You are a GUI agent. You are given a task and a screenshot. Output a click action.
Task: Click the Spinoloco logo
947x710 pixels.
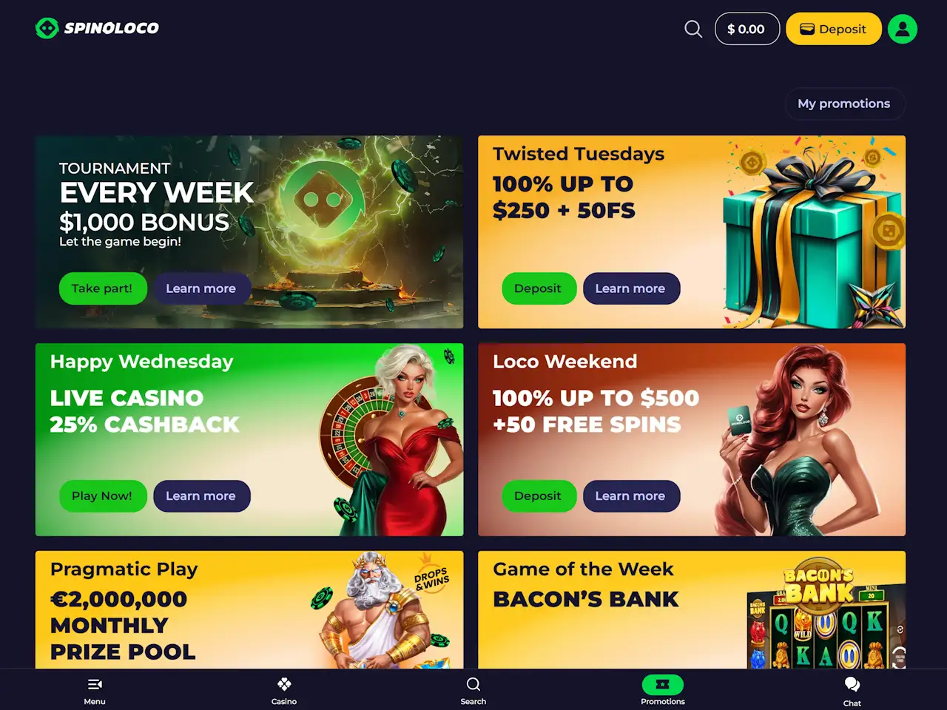pyautogui.click(x=97, y=28)
